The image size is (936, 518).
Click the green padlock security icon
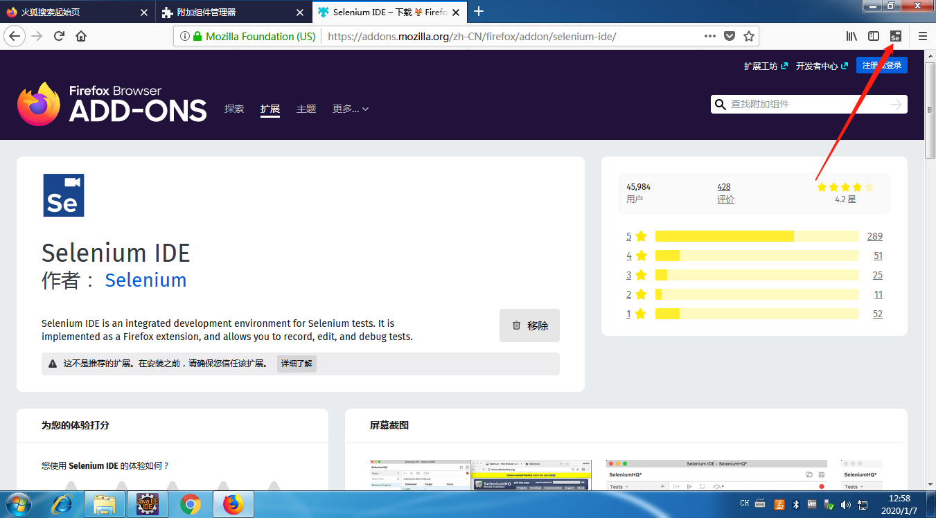coord(197,36)
